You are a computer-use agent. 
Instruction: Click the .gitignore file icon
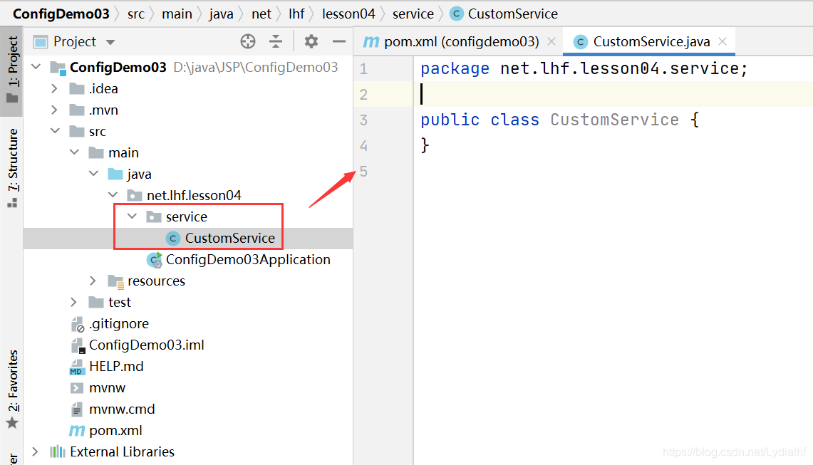[x=77, y=324]
